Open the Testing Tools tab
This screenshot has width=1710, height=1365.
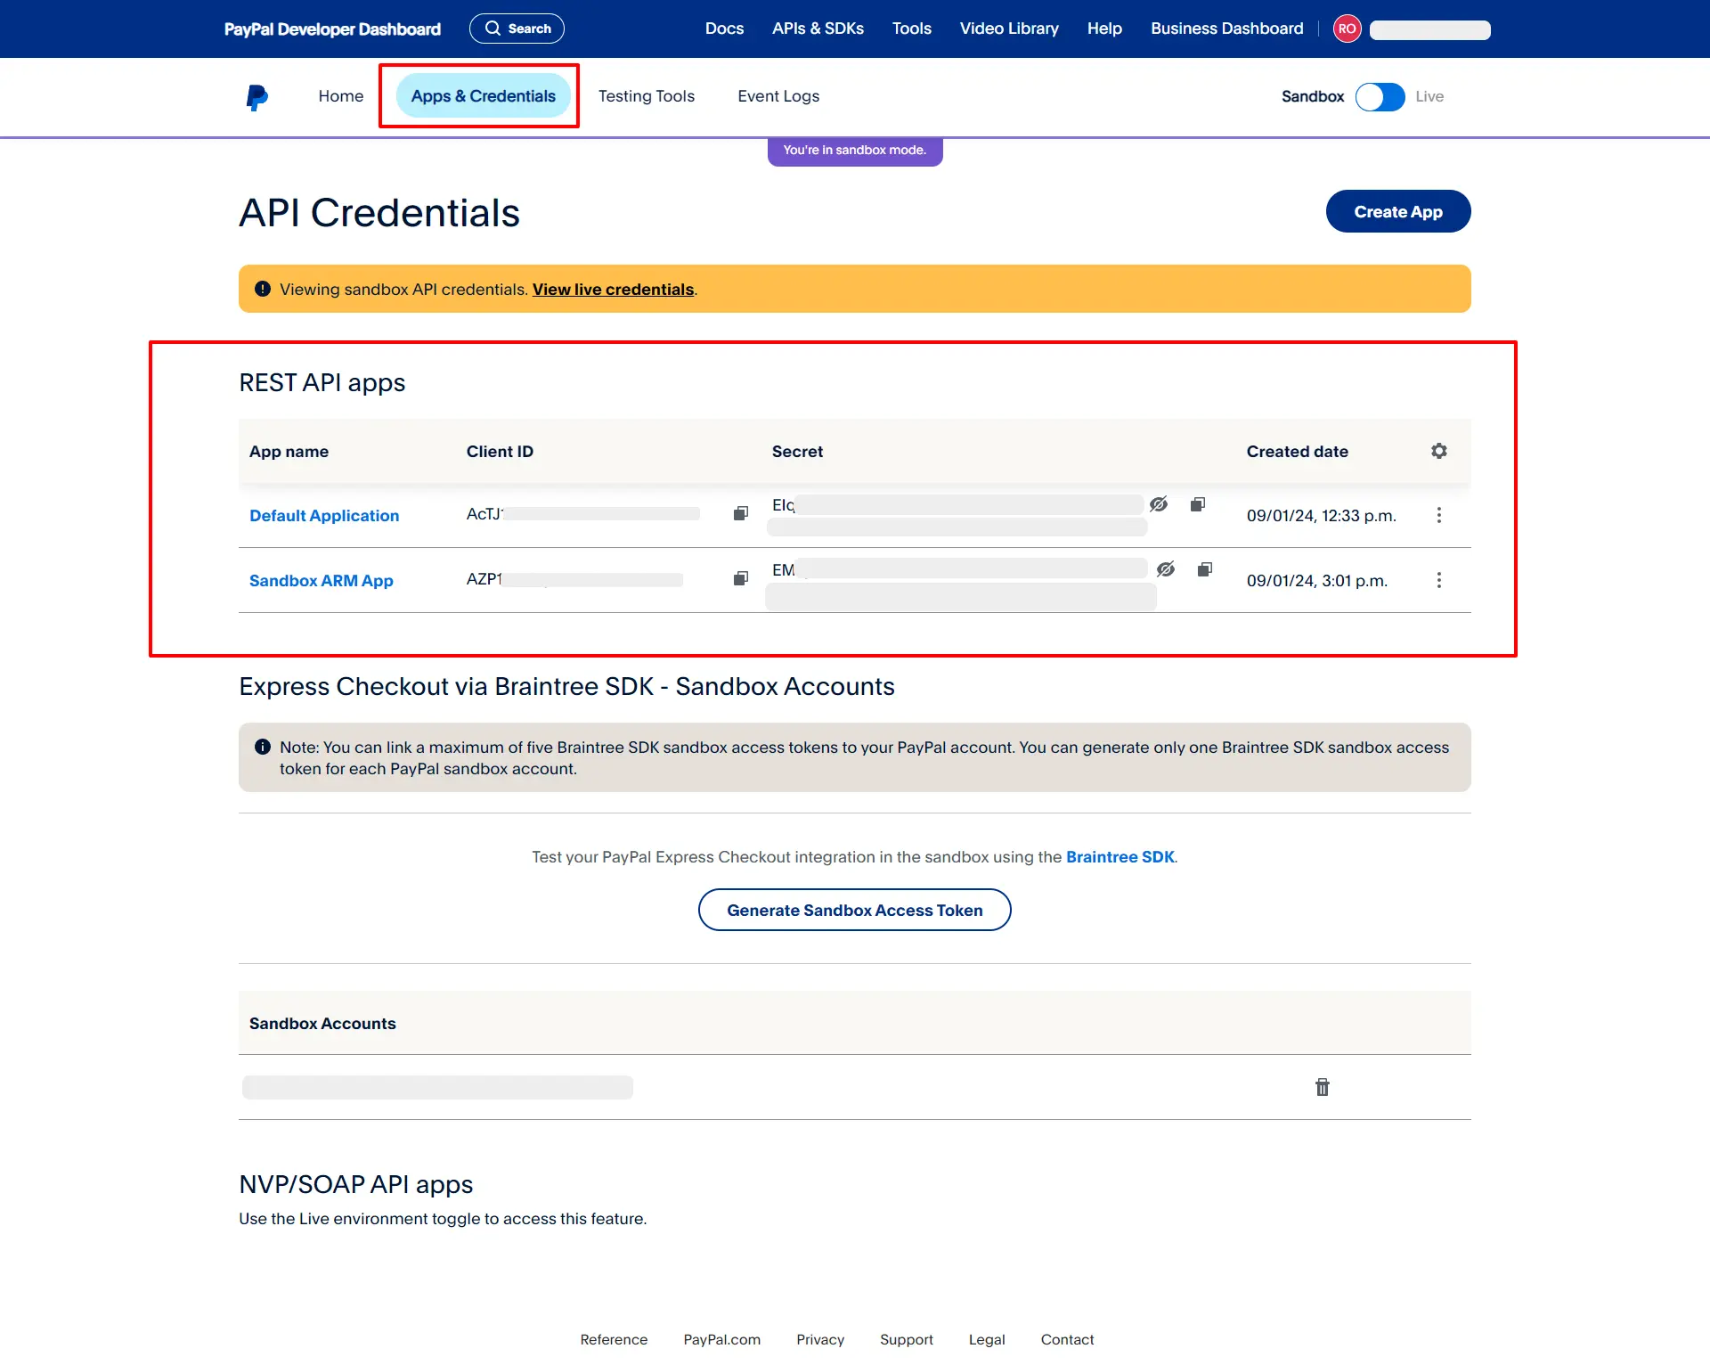(646, 96)
